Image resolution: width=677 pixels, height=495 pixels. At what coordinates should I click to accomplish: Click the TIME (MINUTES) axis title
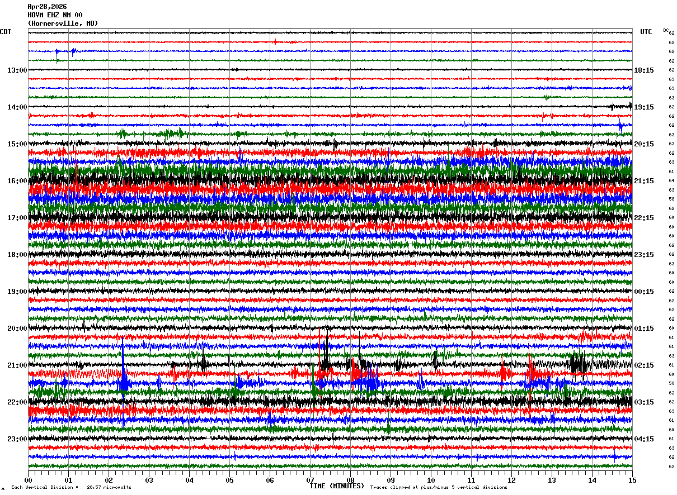click(x=337, y=486)
